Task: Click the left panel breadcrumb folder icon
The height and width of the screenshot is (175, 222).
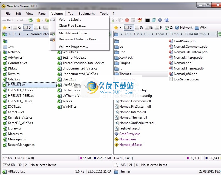Action: coord(5,34)
